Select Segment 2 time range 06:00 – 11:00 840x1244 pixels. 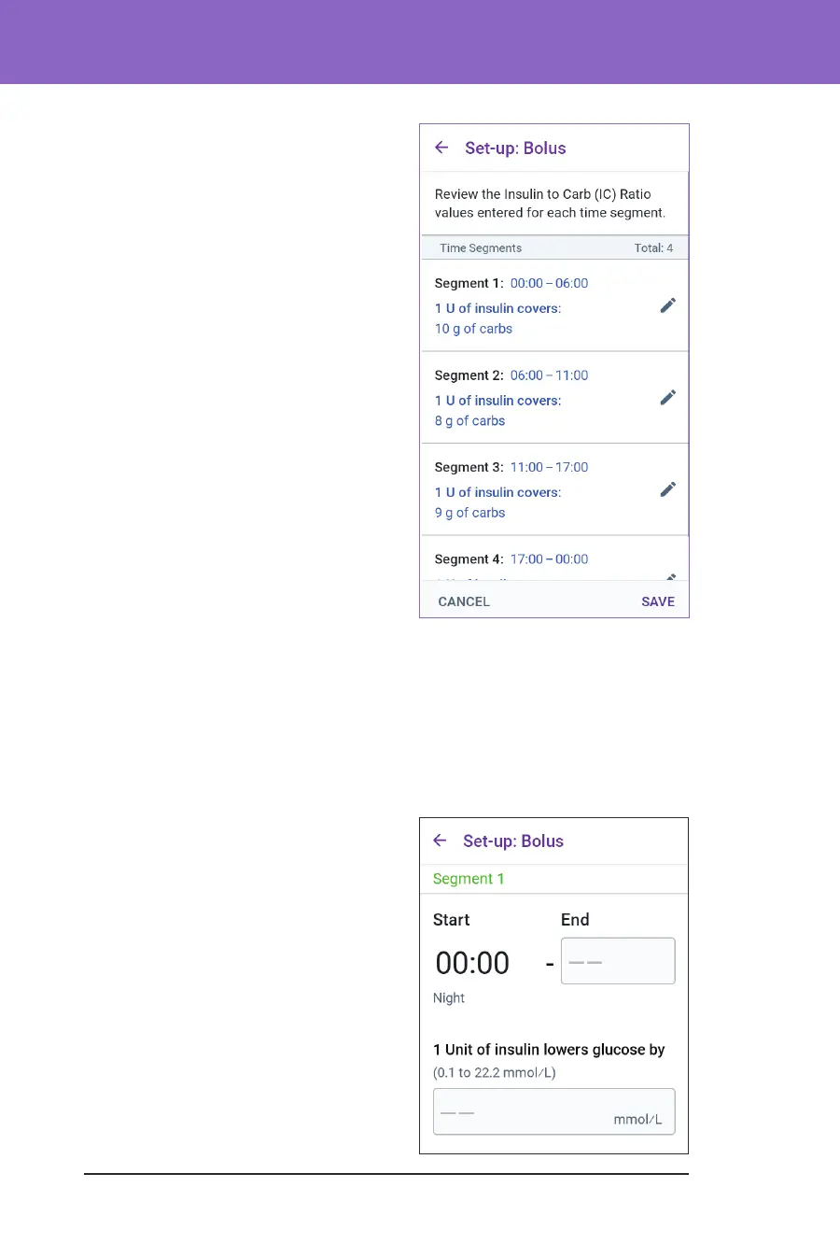[549, 375]
